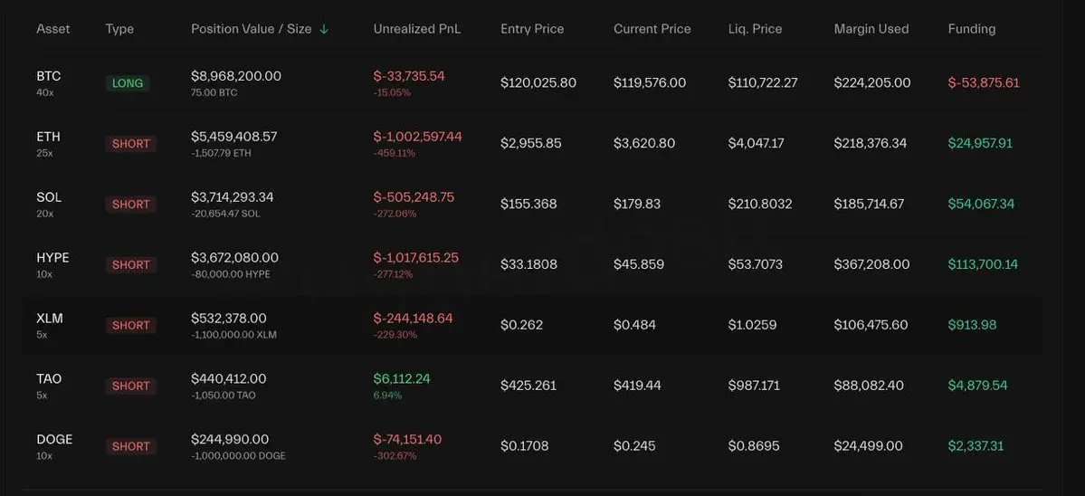
Task: Click the Entry Price column header
Action: click(534, 29)
